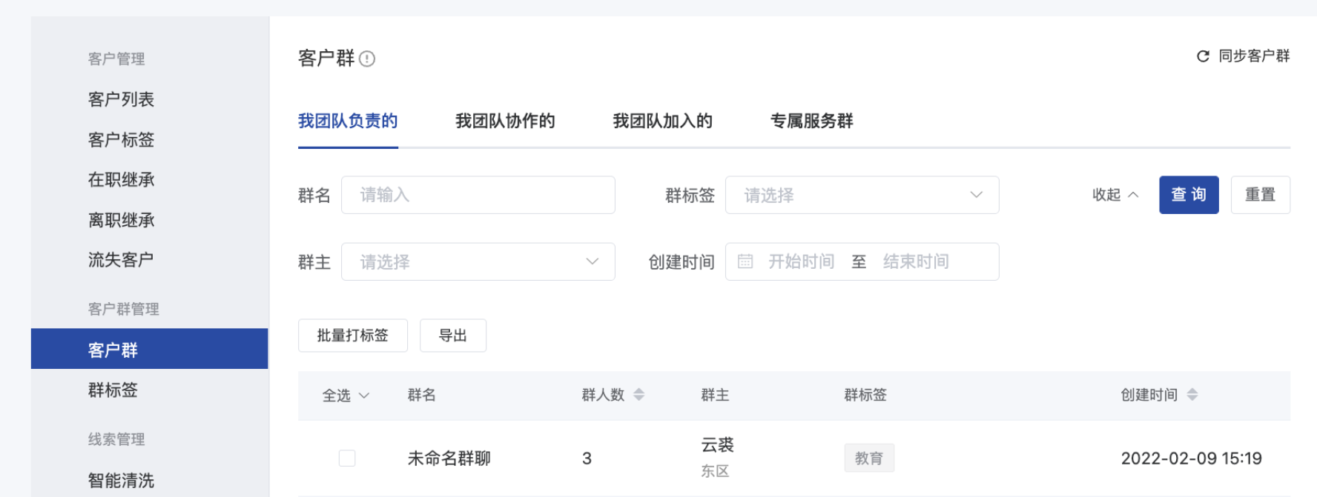Click group owner 云裘 in table

[718, 444]
